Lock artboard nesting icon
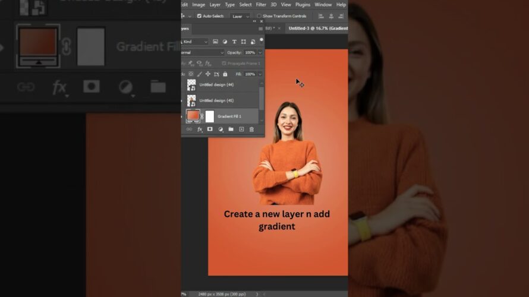 [216, 74]
